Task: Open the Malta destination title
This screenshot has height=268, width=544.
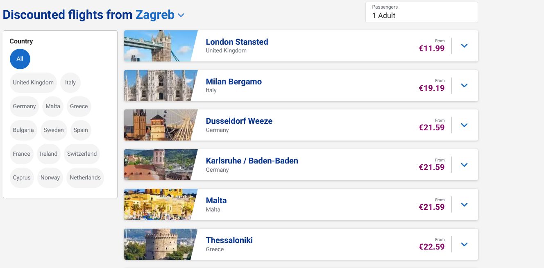Action: click(216, 200)
